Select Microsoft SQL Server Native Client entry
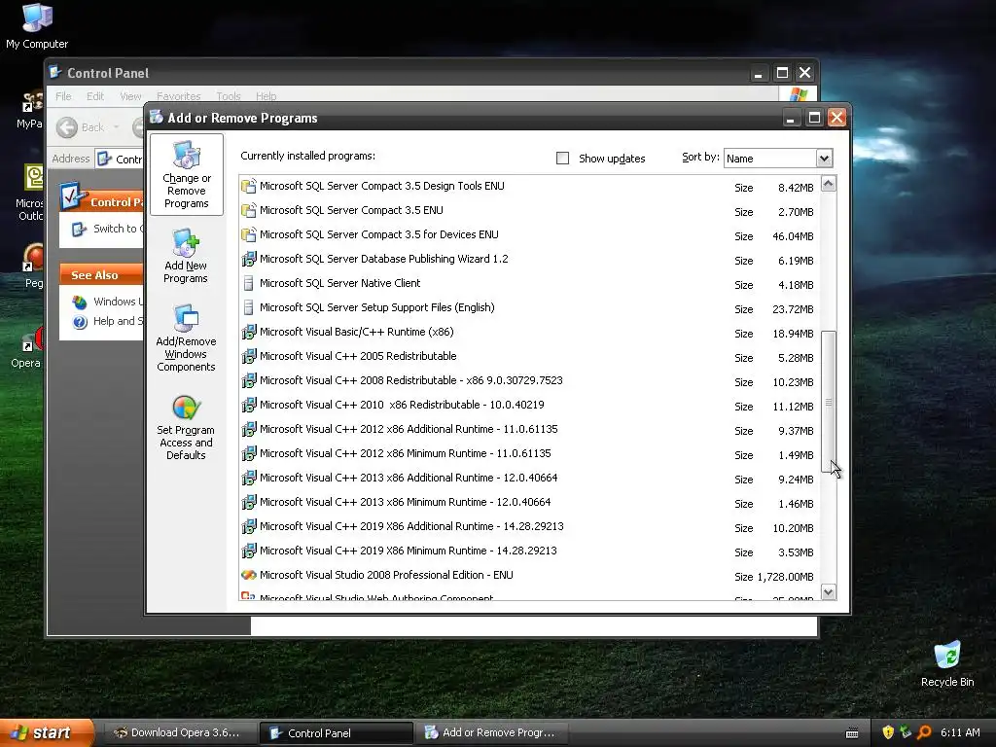This screenshot has height=747, width=996. click(x=529, y=283)
